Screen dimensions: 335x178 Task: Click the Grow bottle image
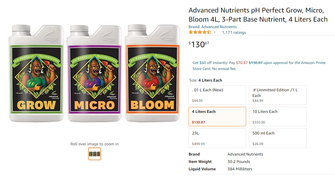pos(36,73)
